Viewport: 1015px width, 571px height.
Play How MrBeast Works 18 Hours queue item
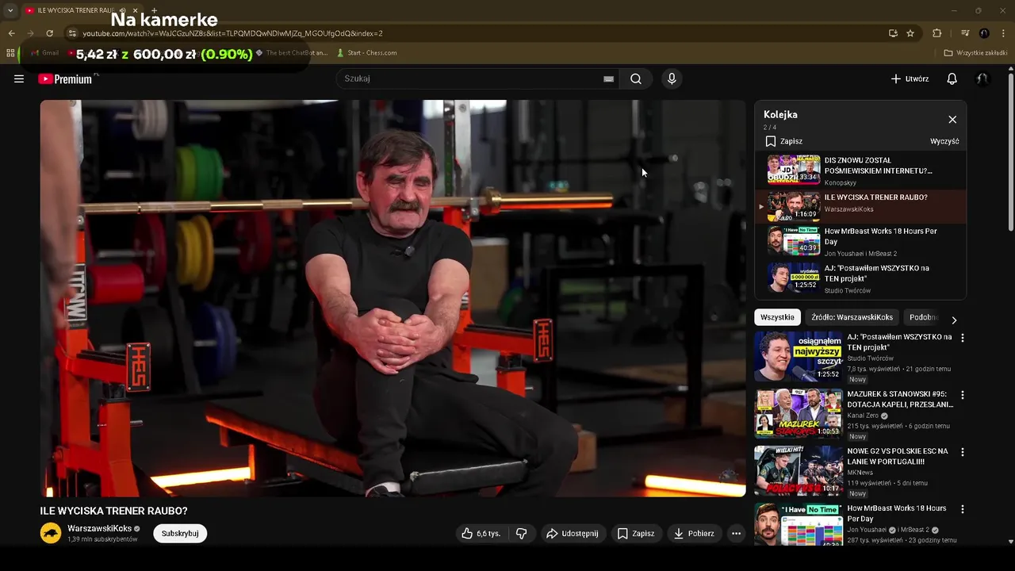(x=860, y=242)
